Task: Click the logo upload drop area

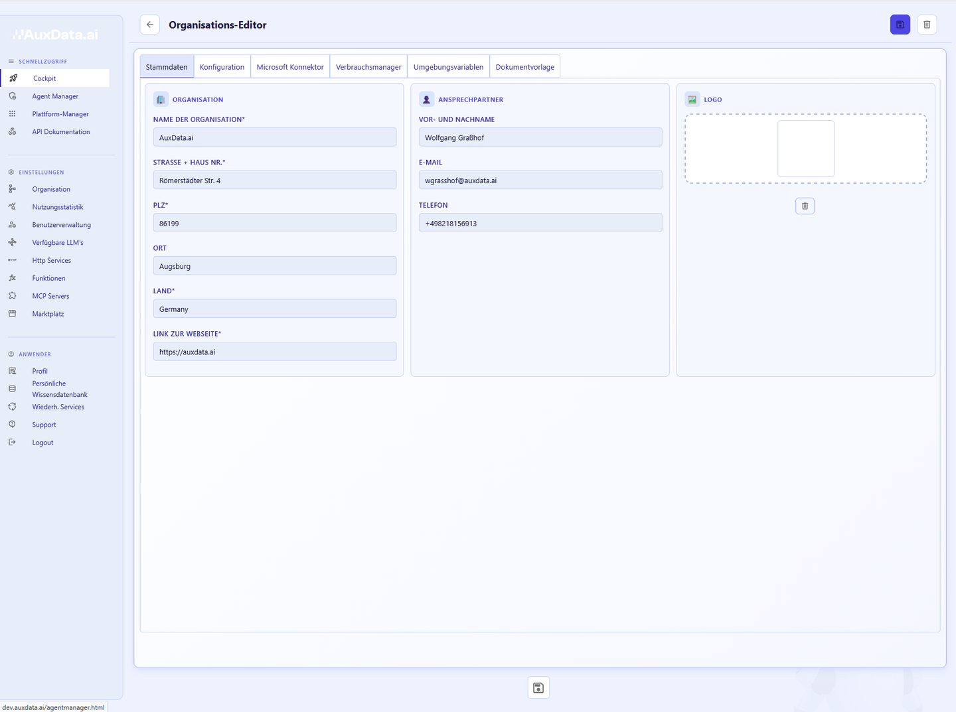Action: pos(806,149)
